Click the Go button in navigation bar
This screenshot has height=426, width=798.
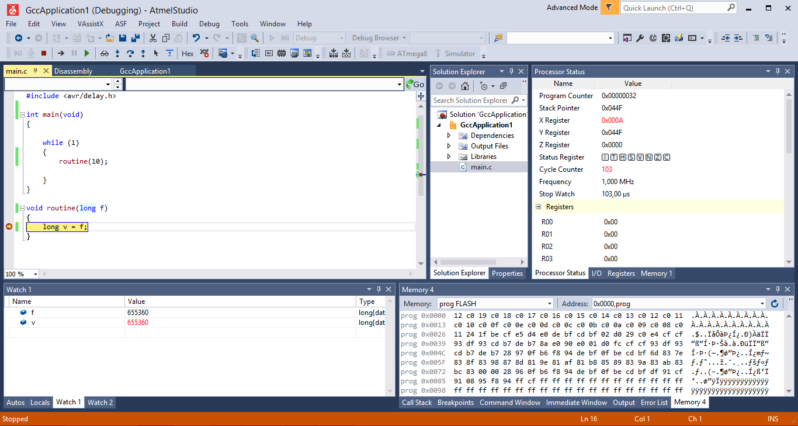coord(415,84)
